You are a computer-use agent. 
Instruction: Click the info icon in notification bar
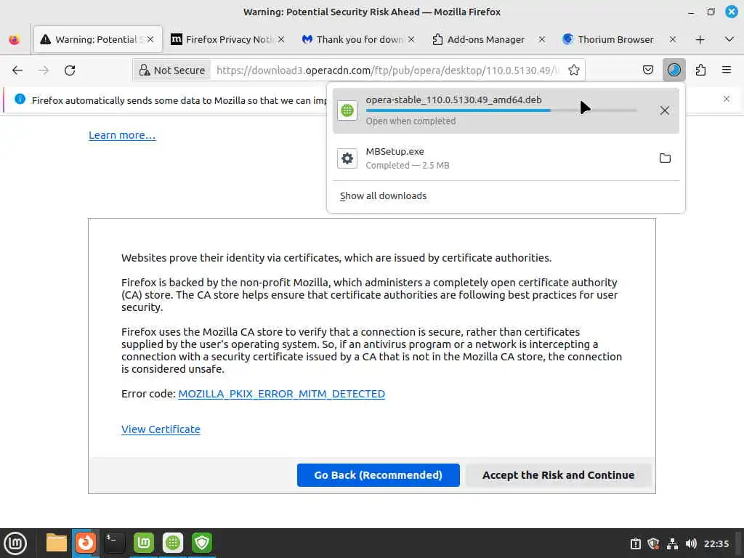point(20,99)
